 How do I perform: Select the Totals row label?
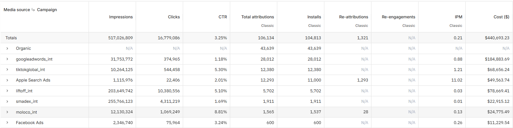coord(11,38)
